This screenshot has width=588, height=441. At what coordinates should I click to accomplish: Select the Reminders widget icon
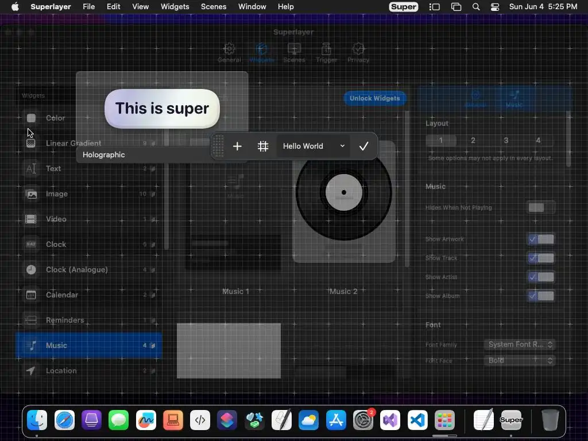click(x=31, y=320)
